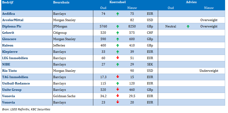The image size is (228, 113).
Task: Click the Goldman Sachs broker cell
Action: coord(64,96)
